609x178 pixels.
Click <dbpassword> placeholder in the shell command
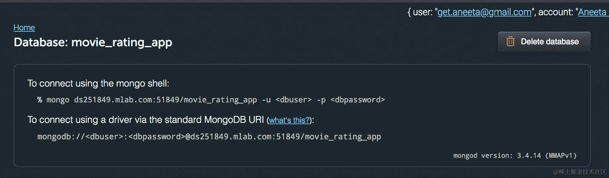[x=357, y=100]
